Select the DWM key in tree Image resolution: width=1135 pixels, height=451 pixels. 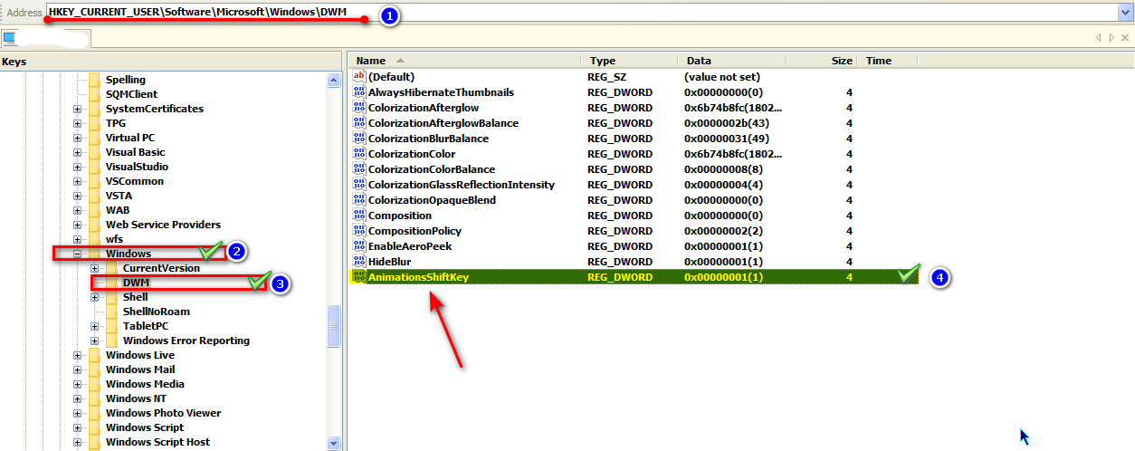tap(137, 283)
